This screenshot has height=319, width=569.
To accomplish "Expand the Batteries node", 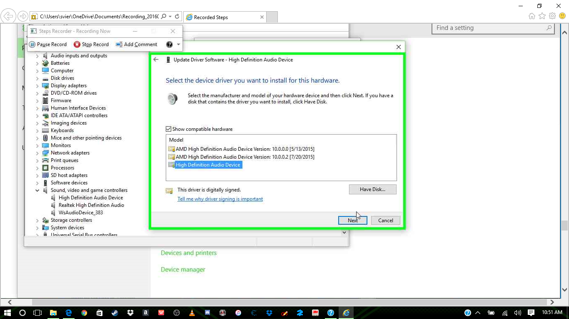I will pyautogui.click(x=37, y=63).
